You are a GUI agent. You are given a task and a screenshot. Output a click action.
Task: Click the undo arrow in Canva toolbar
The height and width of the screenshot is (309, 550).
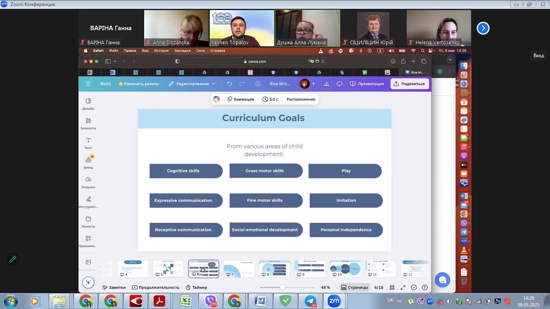[229, 84]
